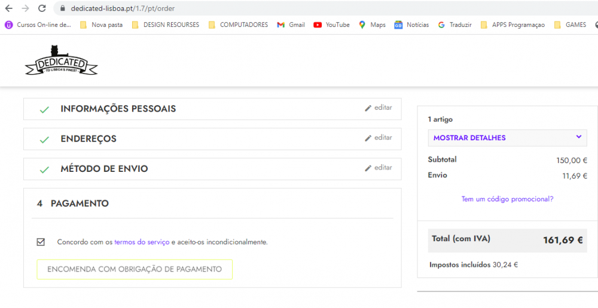The height and width of the screenshot is (308, 598).
Task: Open the Cursos On-line bookmark
Action: (38, 24)
